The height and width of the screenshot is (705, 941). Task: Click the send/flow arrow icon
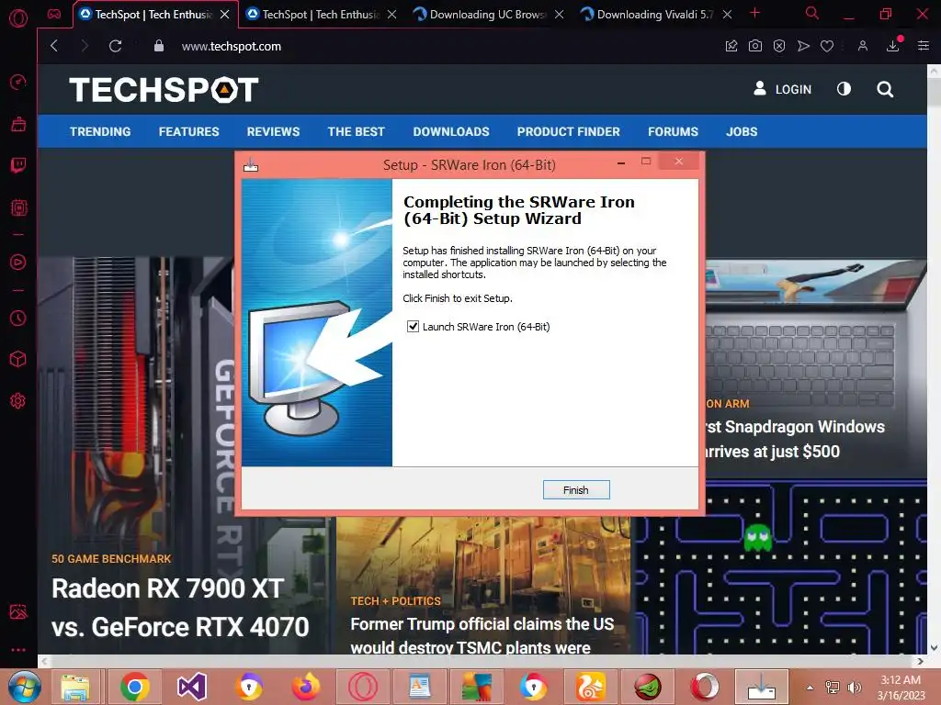803,46
